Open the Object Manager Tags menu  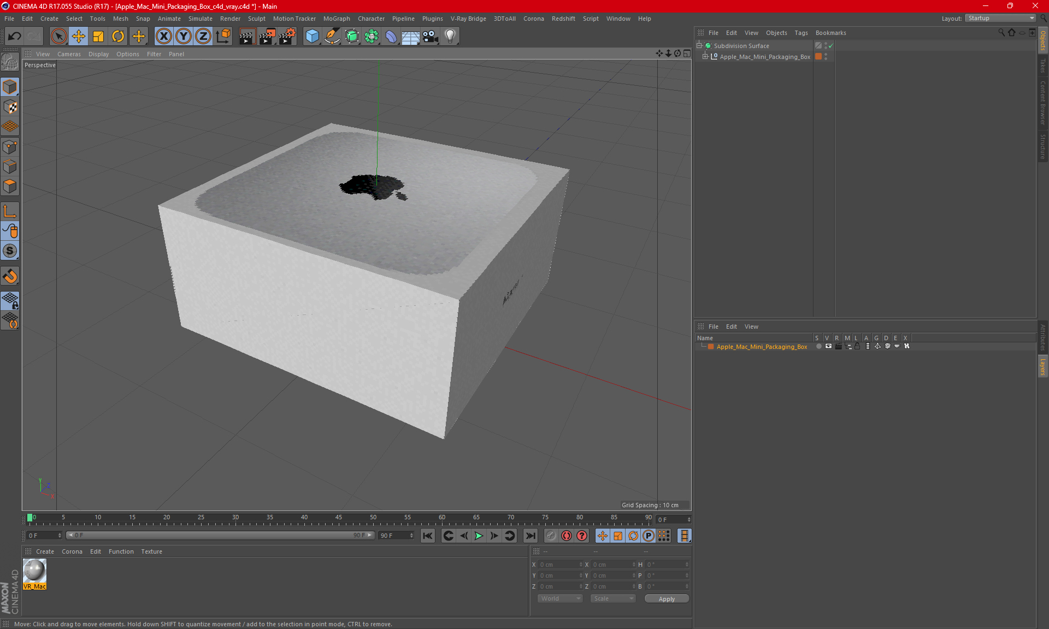tap(801, 33)
